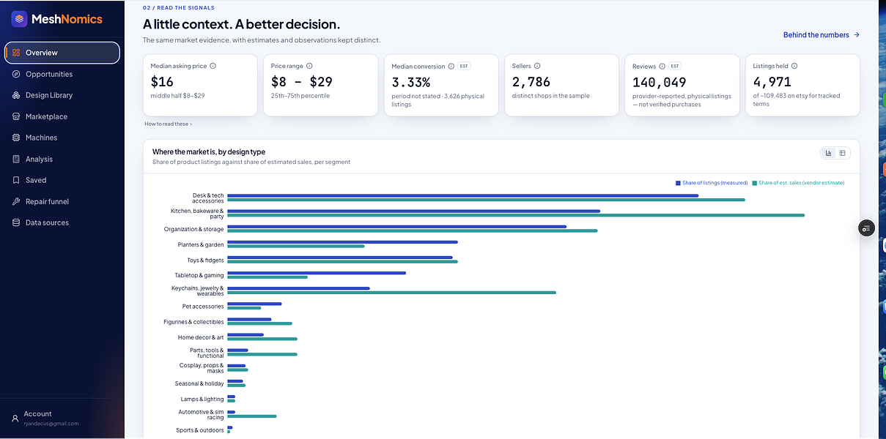This screenshot has height=439, width=886.
Task: Follow the Behind the numbers link
Action: (821, 34)
